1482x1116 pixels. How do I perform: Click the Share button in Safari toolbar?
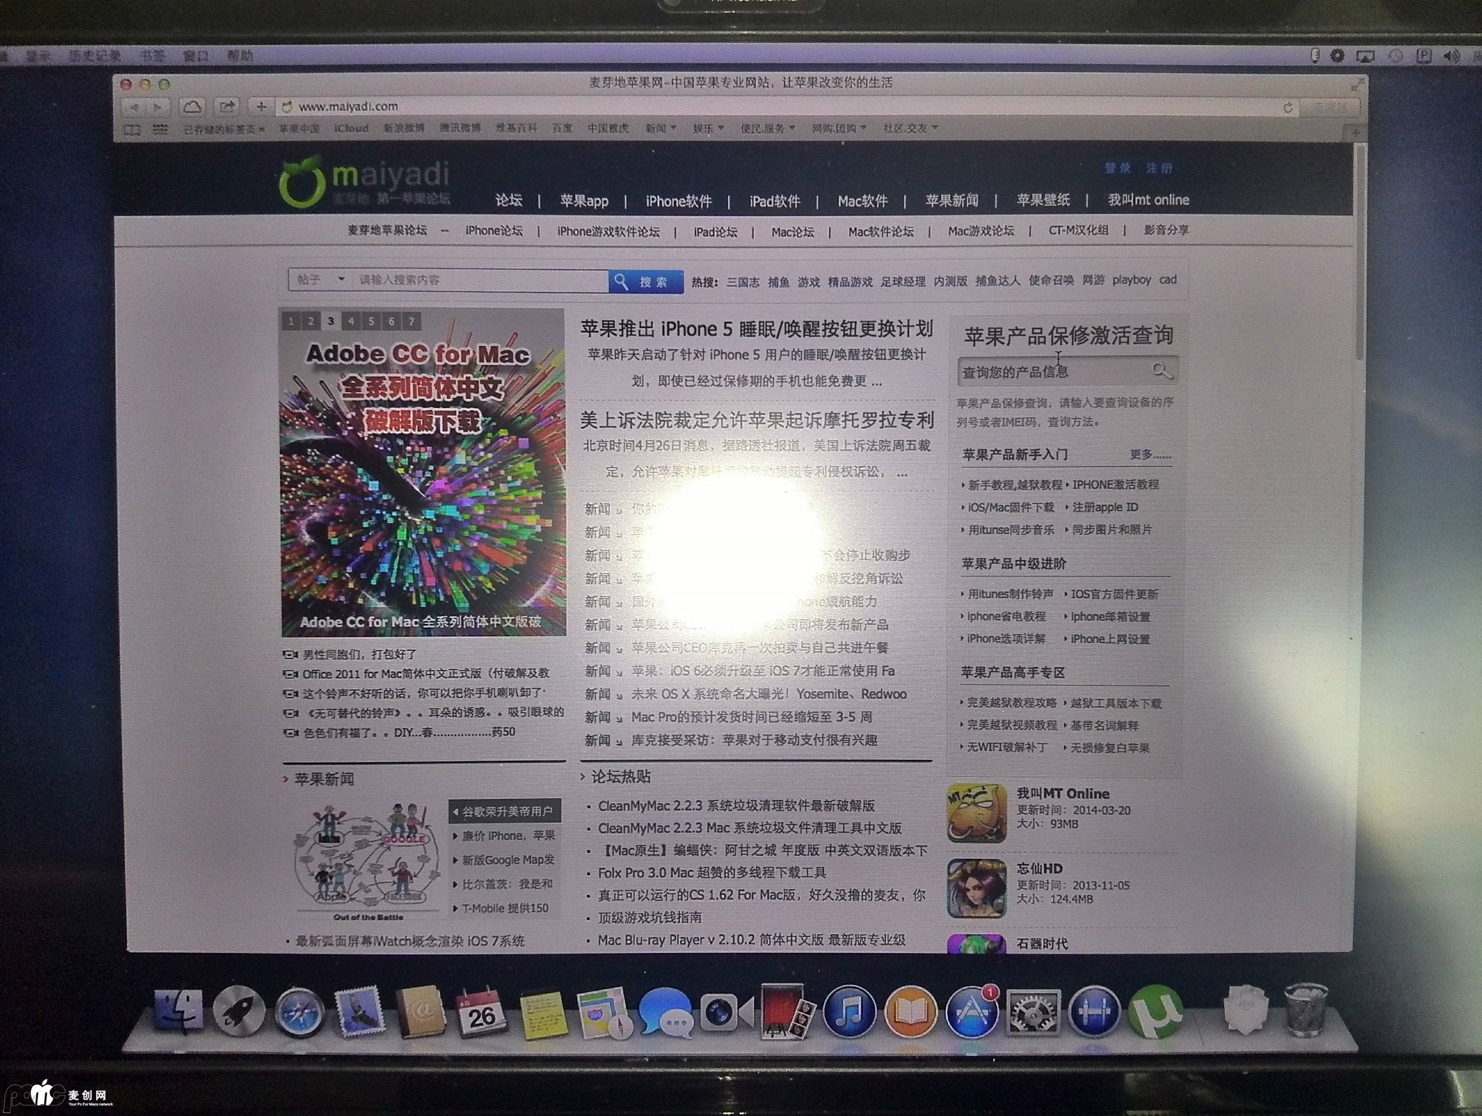coord(227,106)
